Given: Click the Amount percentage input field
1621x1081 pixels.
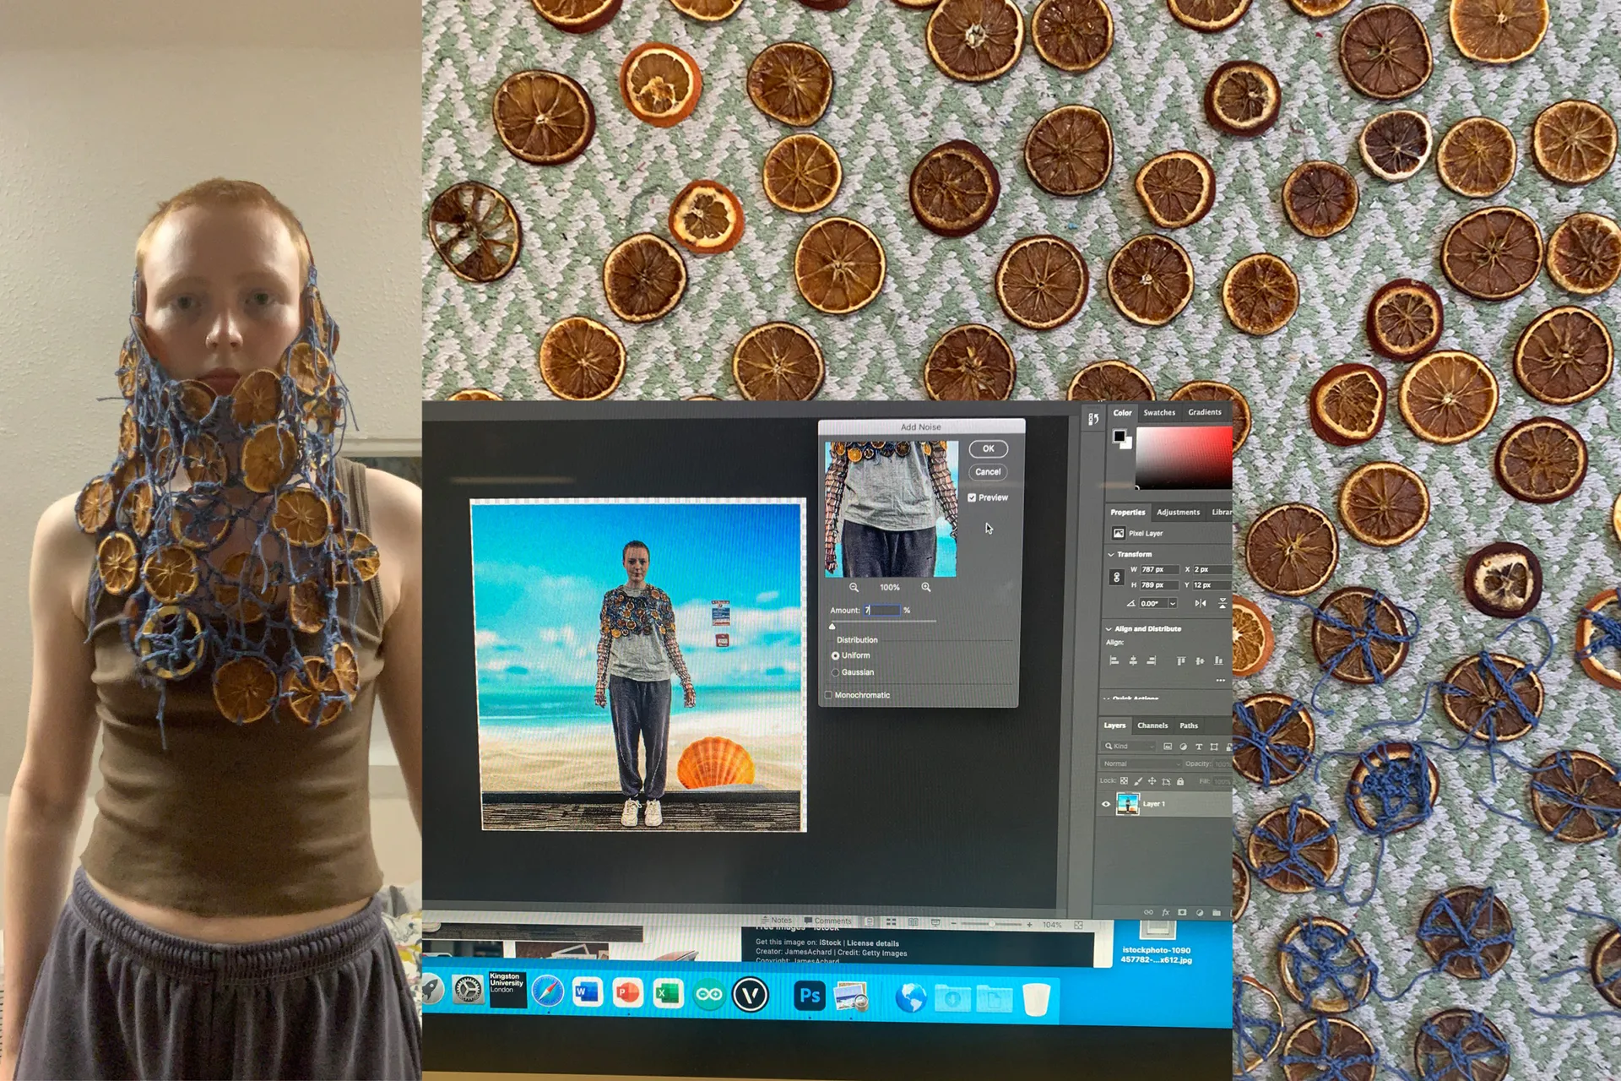Looking at the screenshot, I should tap(881, 610).
